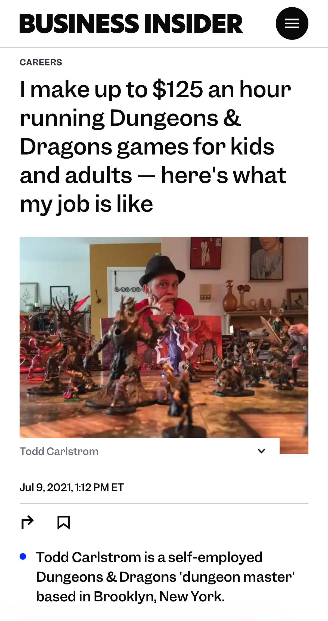Screen dimensions: 328x621
Task: Click the share arrow icon
Action: (27, 522)
